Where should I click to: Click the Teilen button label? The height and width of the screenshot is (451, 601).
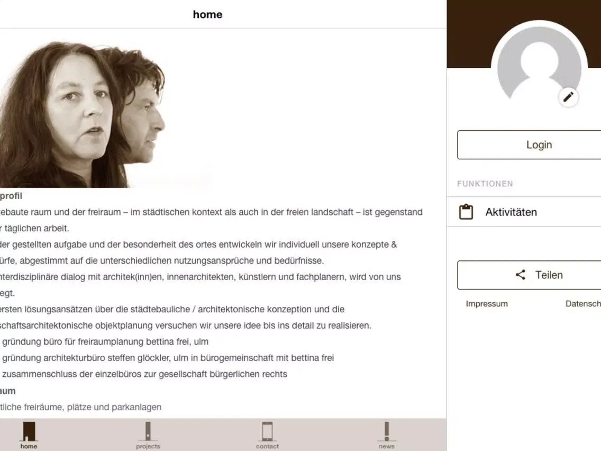[549, 275]
